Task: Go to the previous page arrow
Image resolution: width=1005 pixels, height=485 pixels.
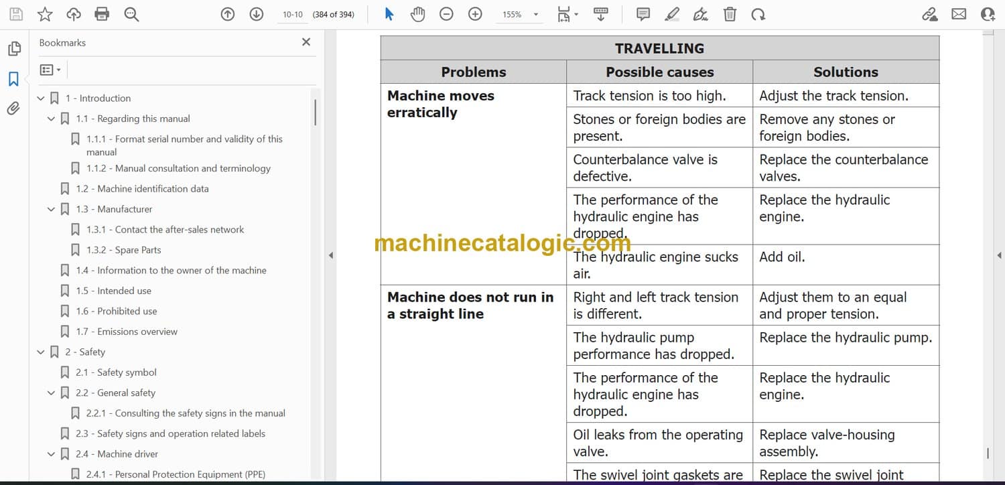Action: [228, 14]
